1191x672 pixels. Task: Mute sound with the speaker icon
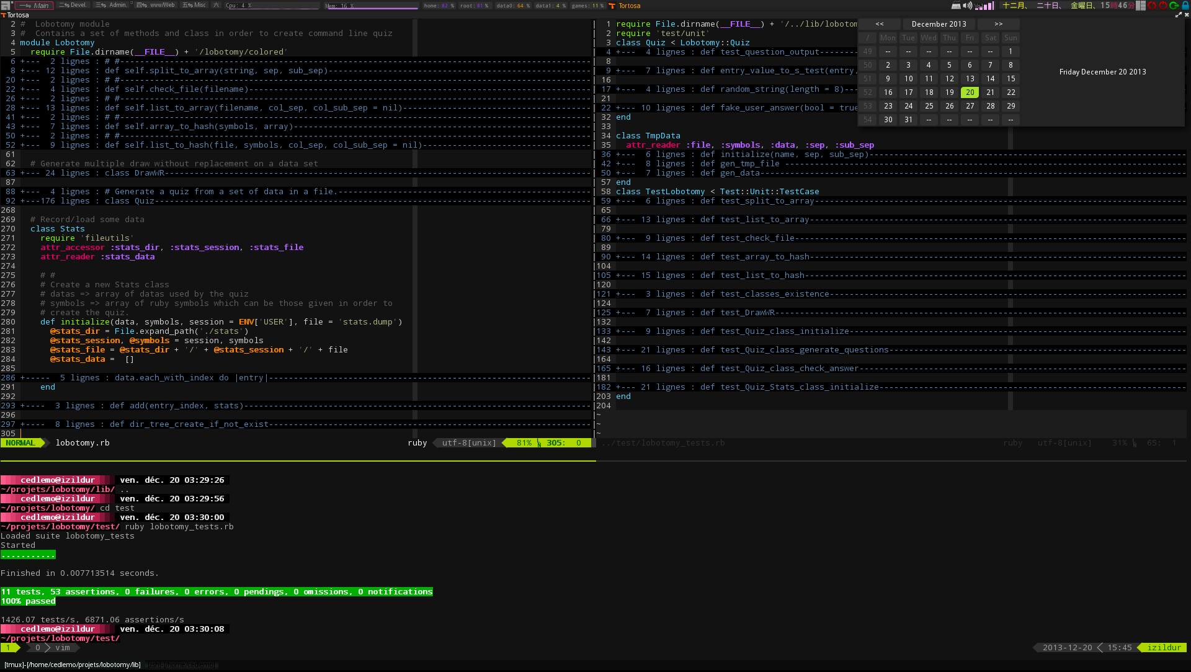(x=967, y=6)
